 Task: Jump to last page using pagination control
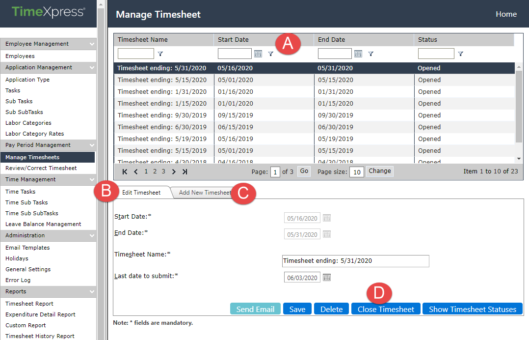tap(185, 171)
